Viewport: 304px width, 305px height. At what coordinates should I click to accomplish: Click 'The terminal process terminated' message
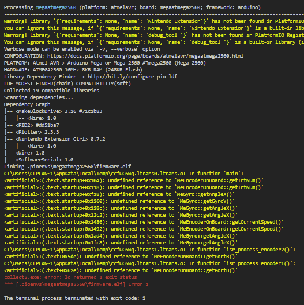[x=74, y=298]
